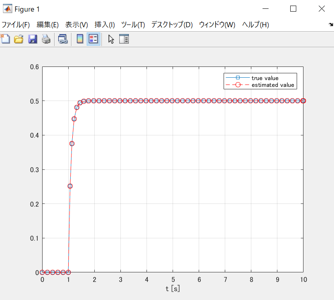
Task: Insert a colorbar with the colorbar icon
Action: 79,39
